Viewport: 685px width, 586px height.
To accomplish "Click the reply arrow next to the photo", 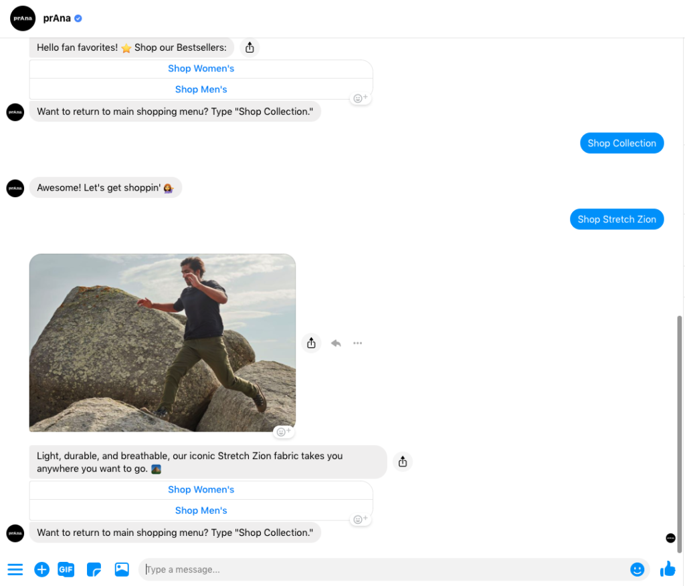I will tap(335, 343).
